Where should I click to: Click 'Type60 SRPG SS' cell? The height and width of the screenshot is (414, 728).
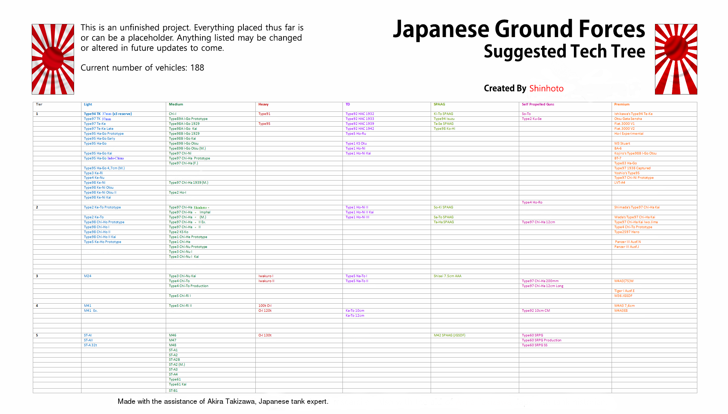(x=535, y=345)
